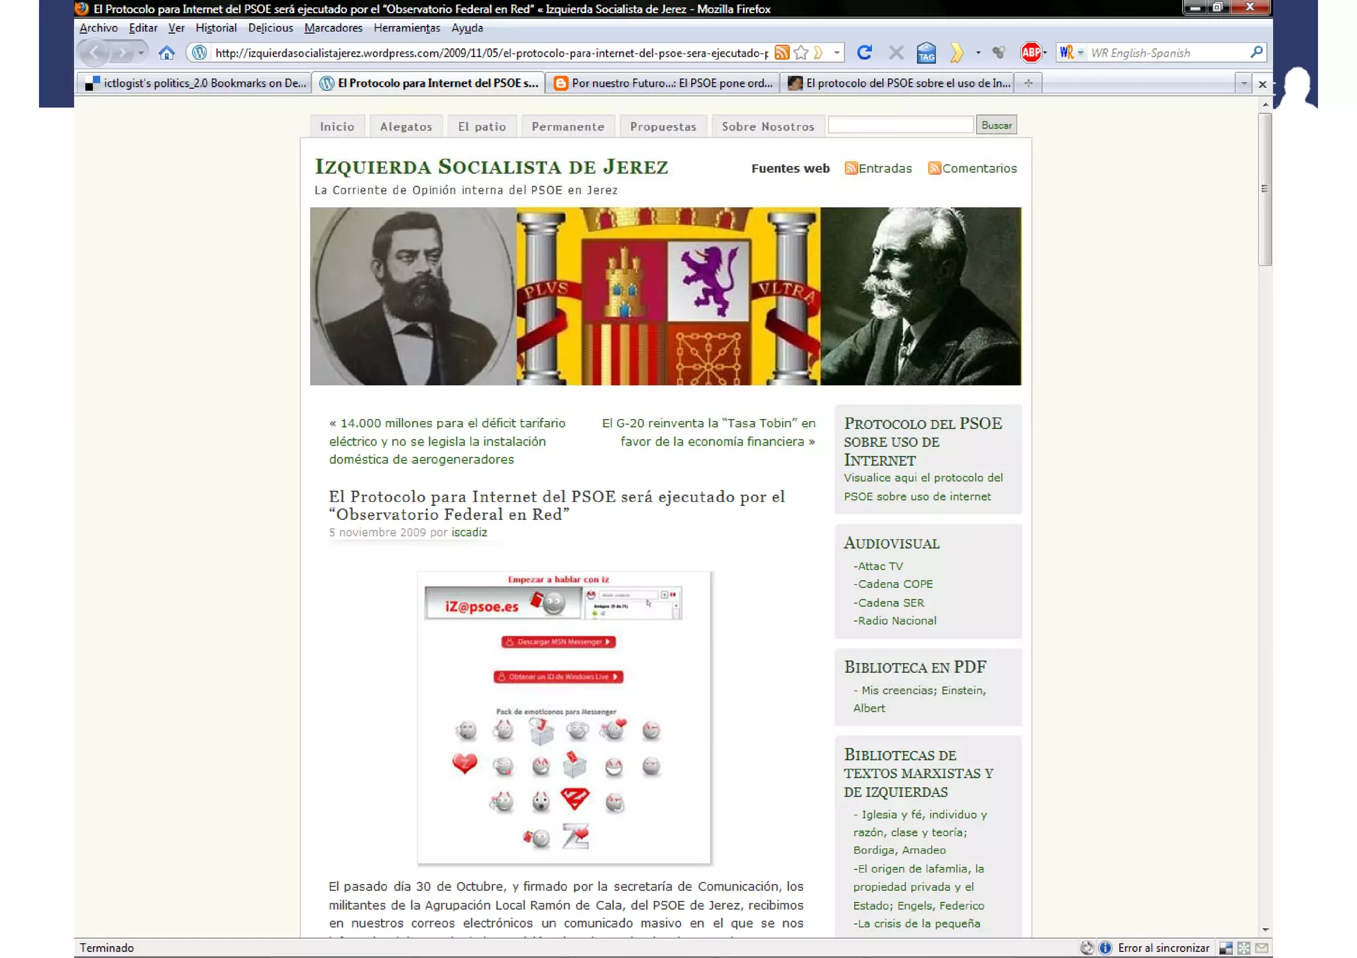Image resolution: width=1357 pixels, height=958 pixels.
Task: Open the Ver menu
Action: (x=176, y=28)
